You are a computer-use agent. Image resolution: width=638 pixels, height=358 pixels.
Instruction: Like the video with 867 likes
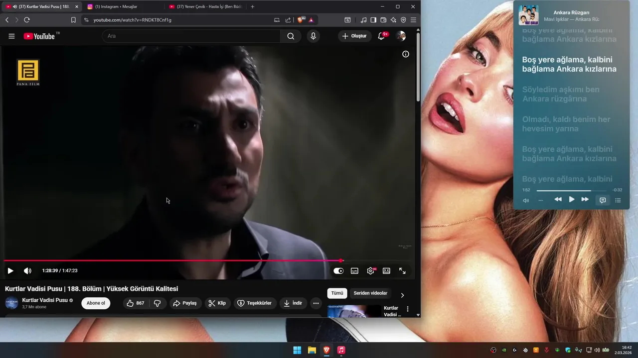pos(136,303)
